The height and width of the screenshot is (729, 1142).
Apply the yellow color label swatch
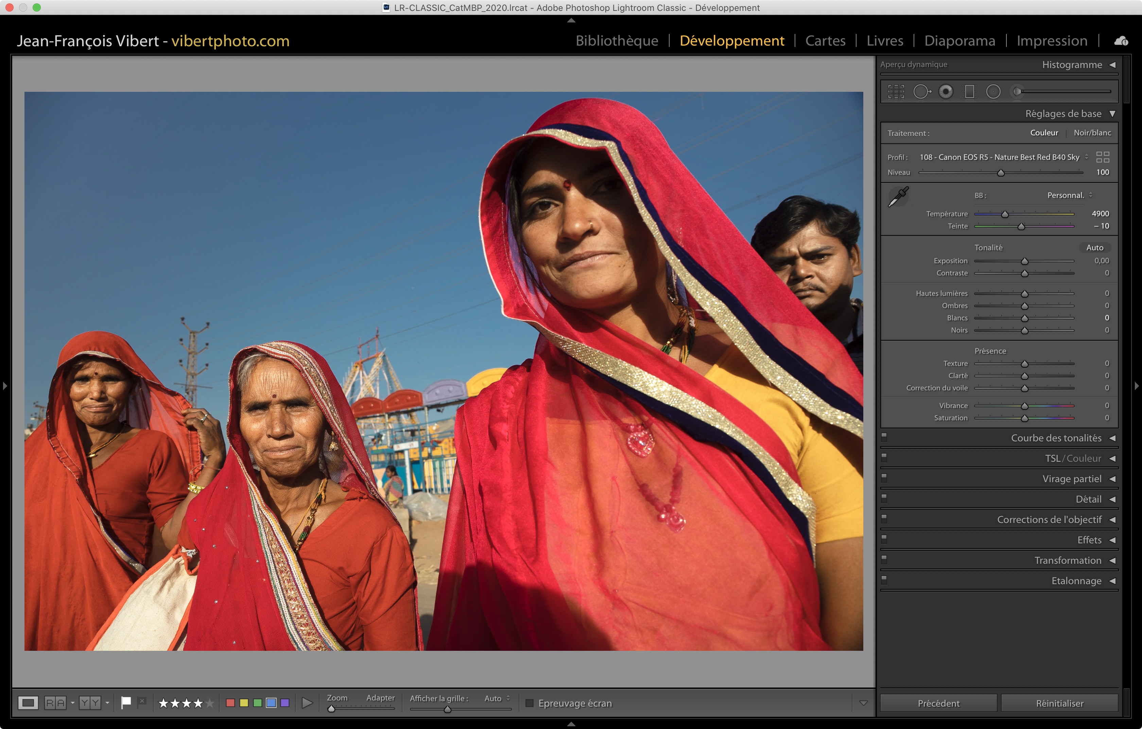[244, 702]
